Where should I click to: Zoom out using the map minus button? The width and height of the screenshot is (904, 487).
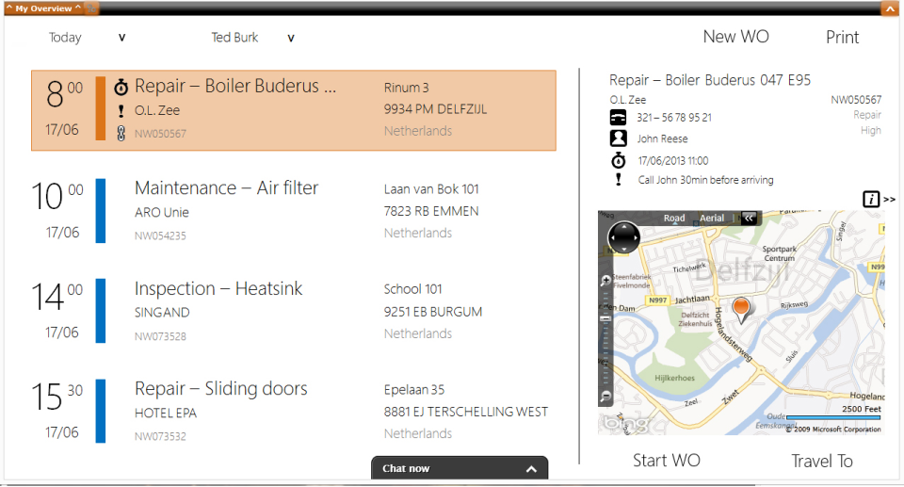tap(605, 396)
